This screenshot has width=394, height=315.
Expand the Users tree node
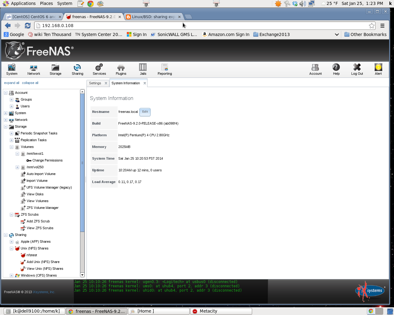(x=11, y=106)
